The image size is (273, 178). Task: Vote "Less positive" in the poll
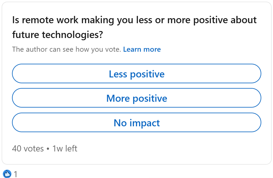pyautogui.click(x=136, y=74)
